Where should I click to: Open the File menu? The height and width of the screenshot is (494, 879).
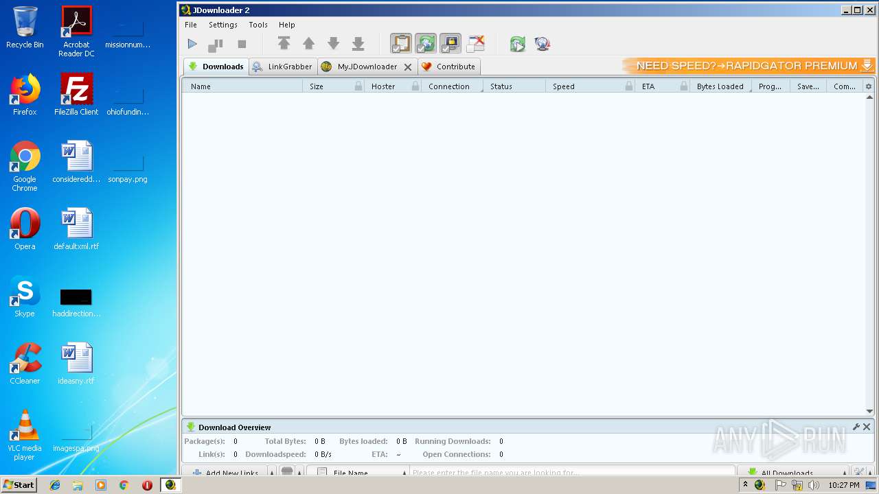[191, 25]
